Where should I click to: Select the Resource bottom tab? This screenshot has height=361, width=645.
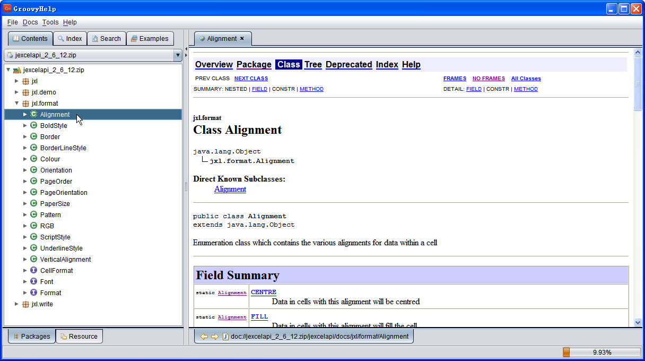click(x=79, y=336)
